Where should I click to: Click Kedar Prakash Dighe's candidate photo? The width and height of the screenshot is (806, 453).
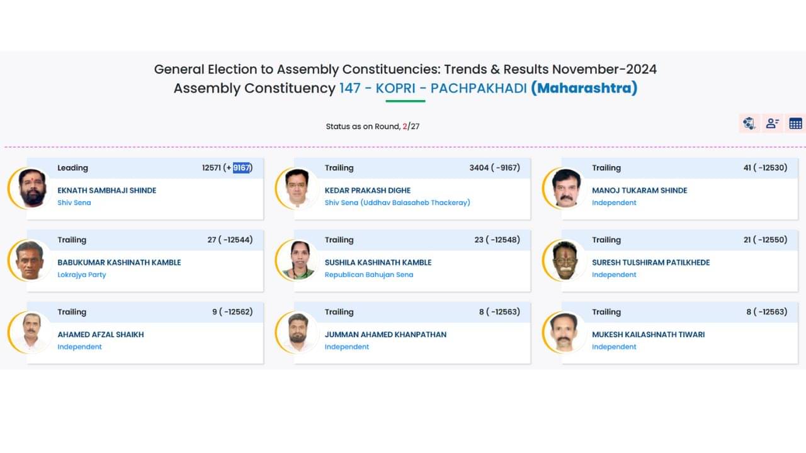pos(297,188)
